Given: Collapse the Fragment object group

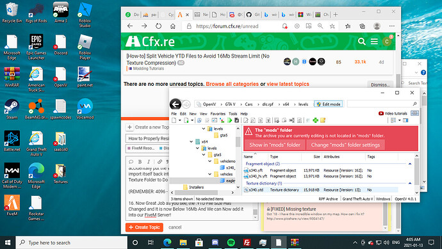Looking at the screenshot, I should coord(410,164).
